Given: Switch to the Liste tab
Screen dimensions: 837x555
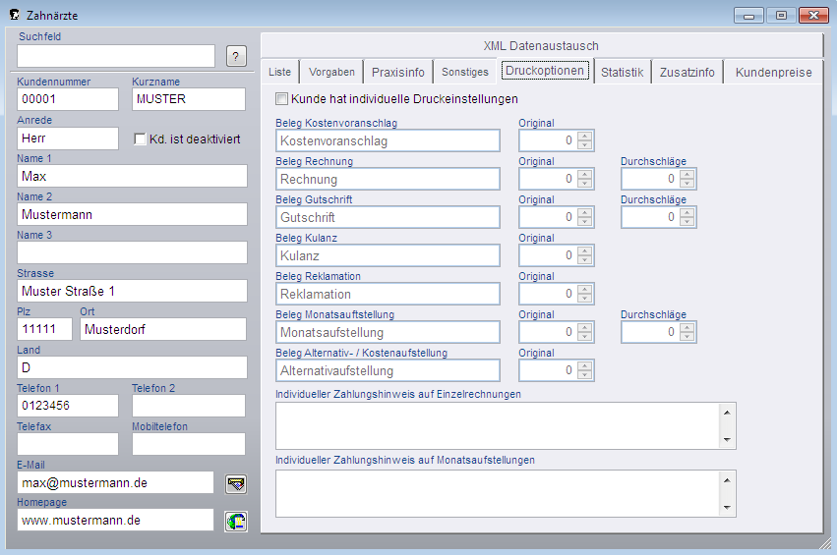Looking at the screenshot, I should click(x=279, y=72).
